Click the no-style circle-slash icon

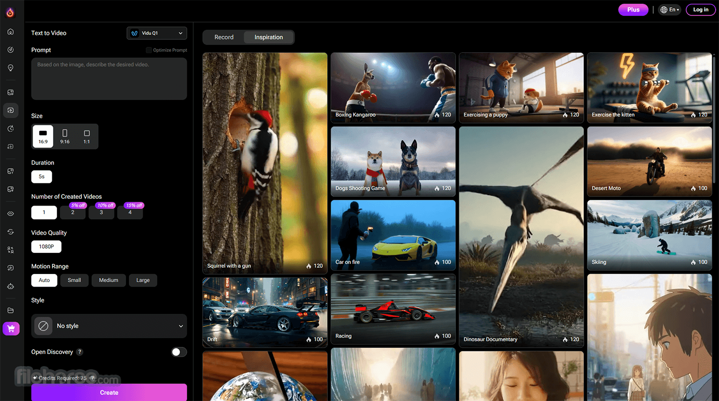(43, 326)
